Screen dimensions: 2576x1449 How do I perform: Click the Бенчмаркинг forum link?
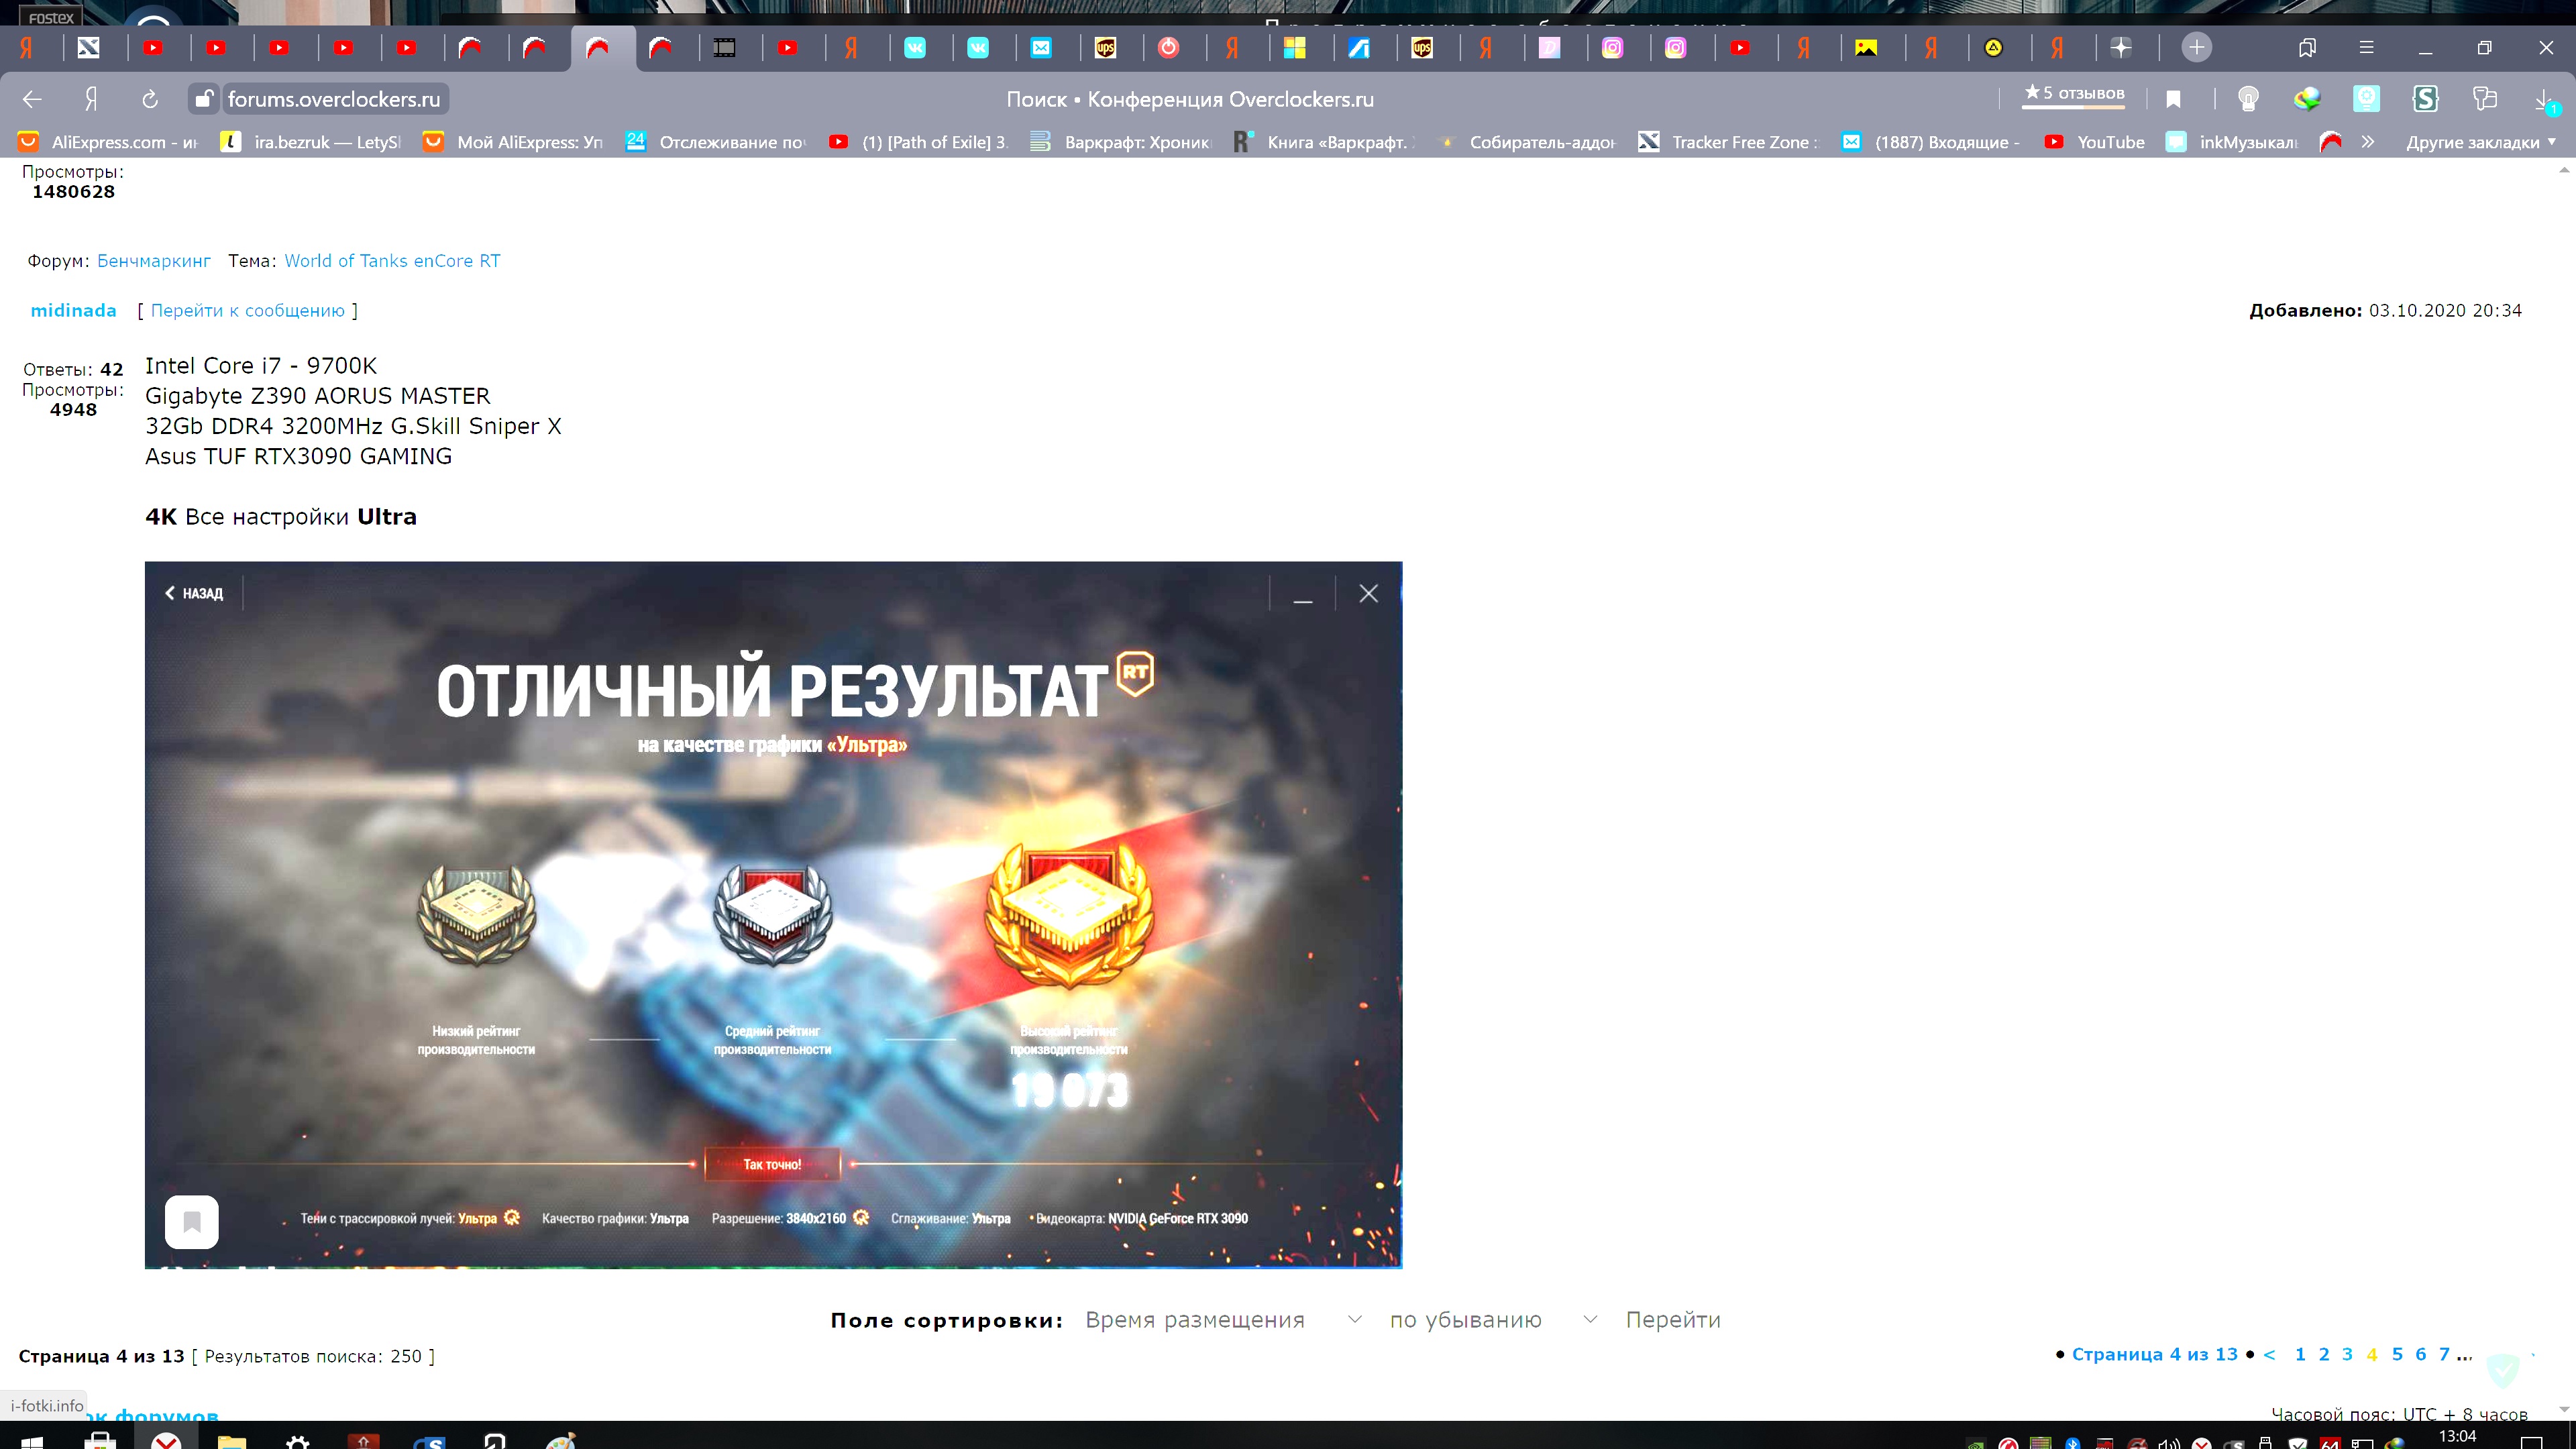154,261
